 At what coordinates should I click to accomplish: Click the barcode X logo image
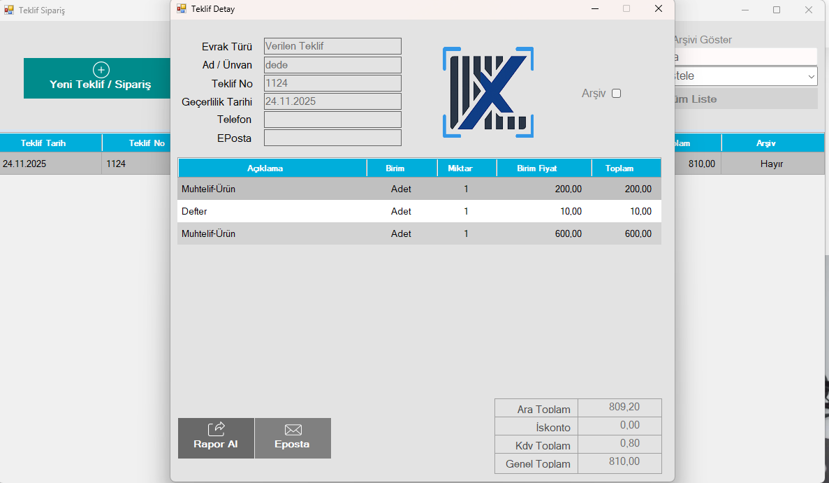point(488,92)
